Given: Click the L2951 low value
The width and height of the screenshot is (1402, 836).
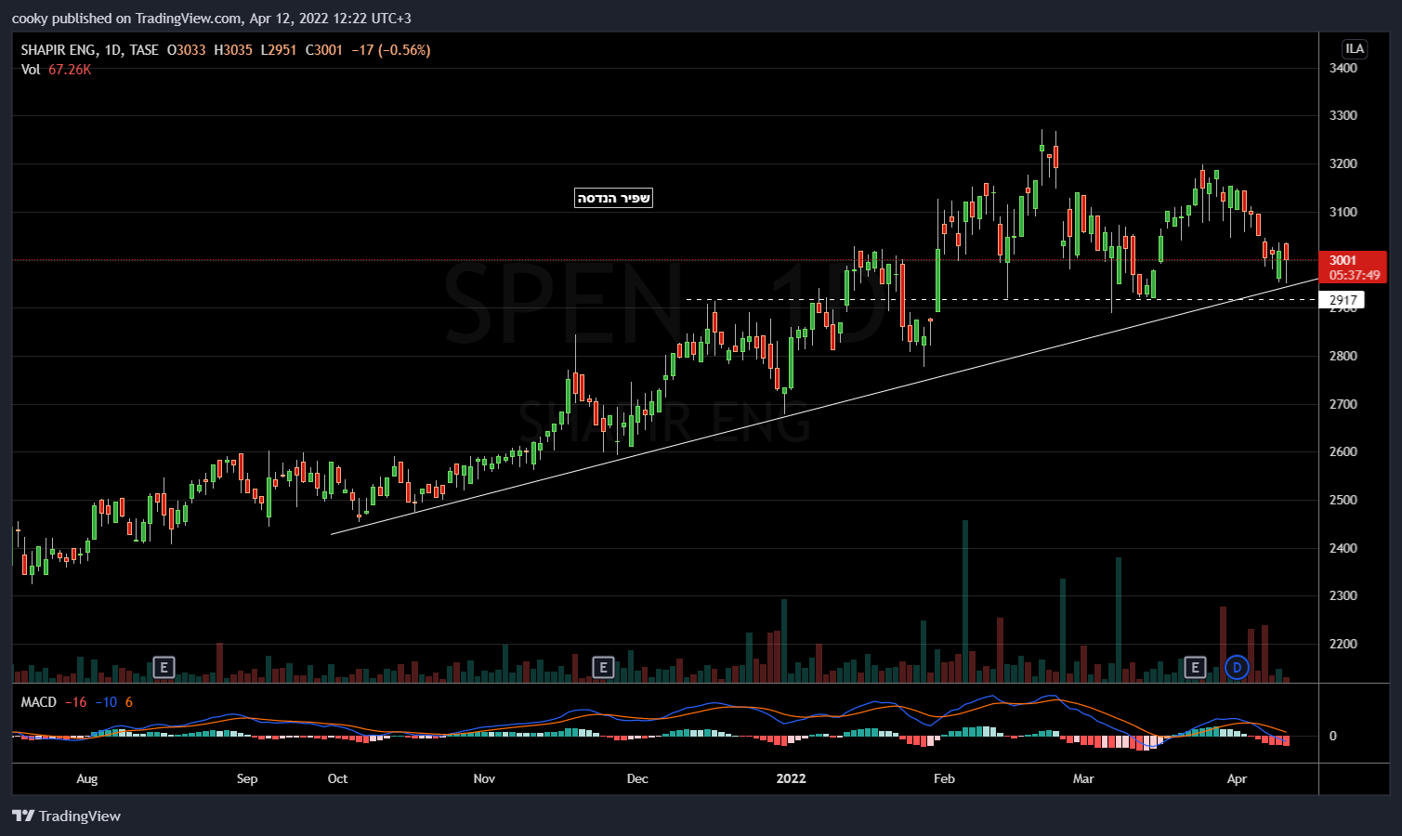Looking at the screenshot, I should click(x=279, y=50).
